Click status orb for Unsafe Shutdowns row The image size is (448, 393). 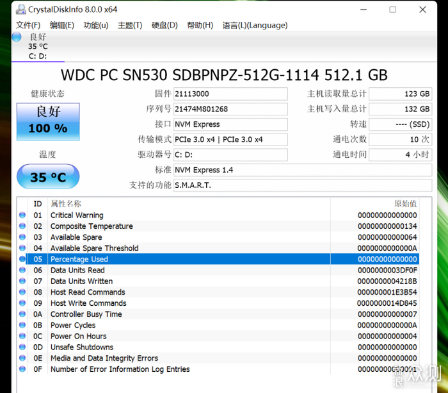[x=22, y=347]
